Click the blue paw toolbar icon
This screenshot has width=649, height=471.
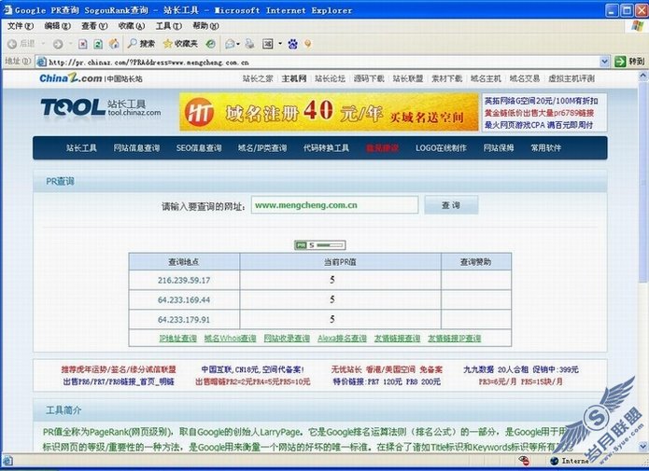click(x=292, y=44)
